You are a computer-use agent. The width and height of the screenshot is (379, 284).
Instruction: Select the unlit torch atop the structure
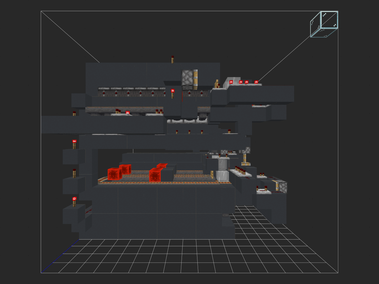pyautogui.click(x=172, y=59)
